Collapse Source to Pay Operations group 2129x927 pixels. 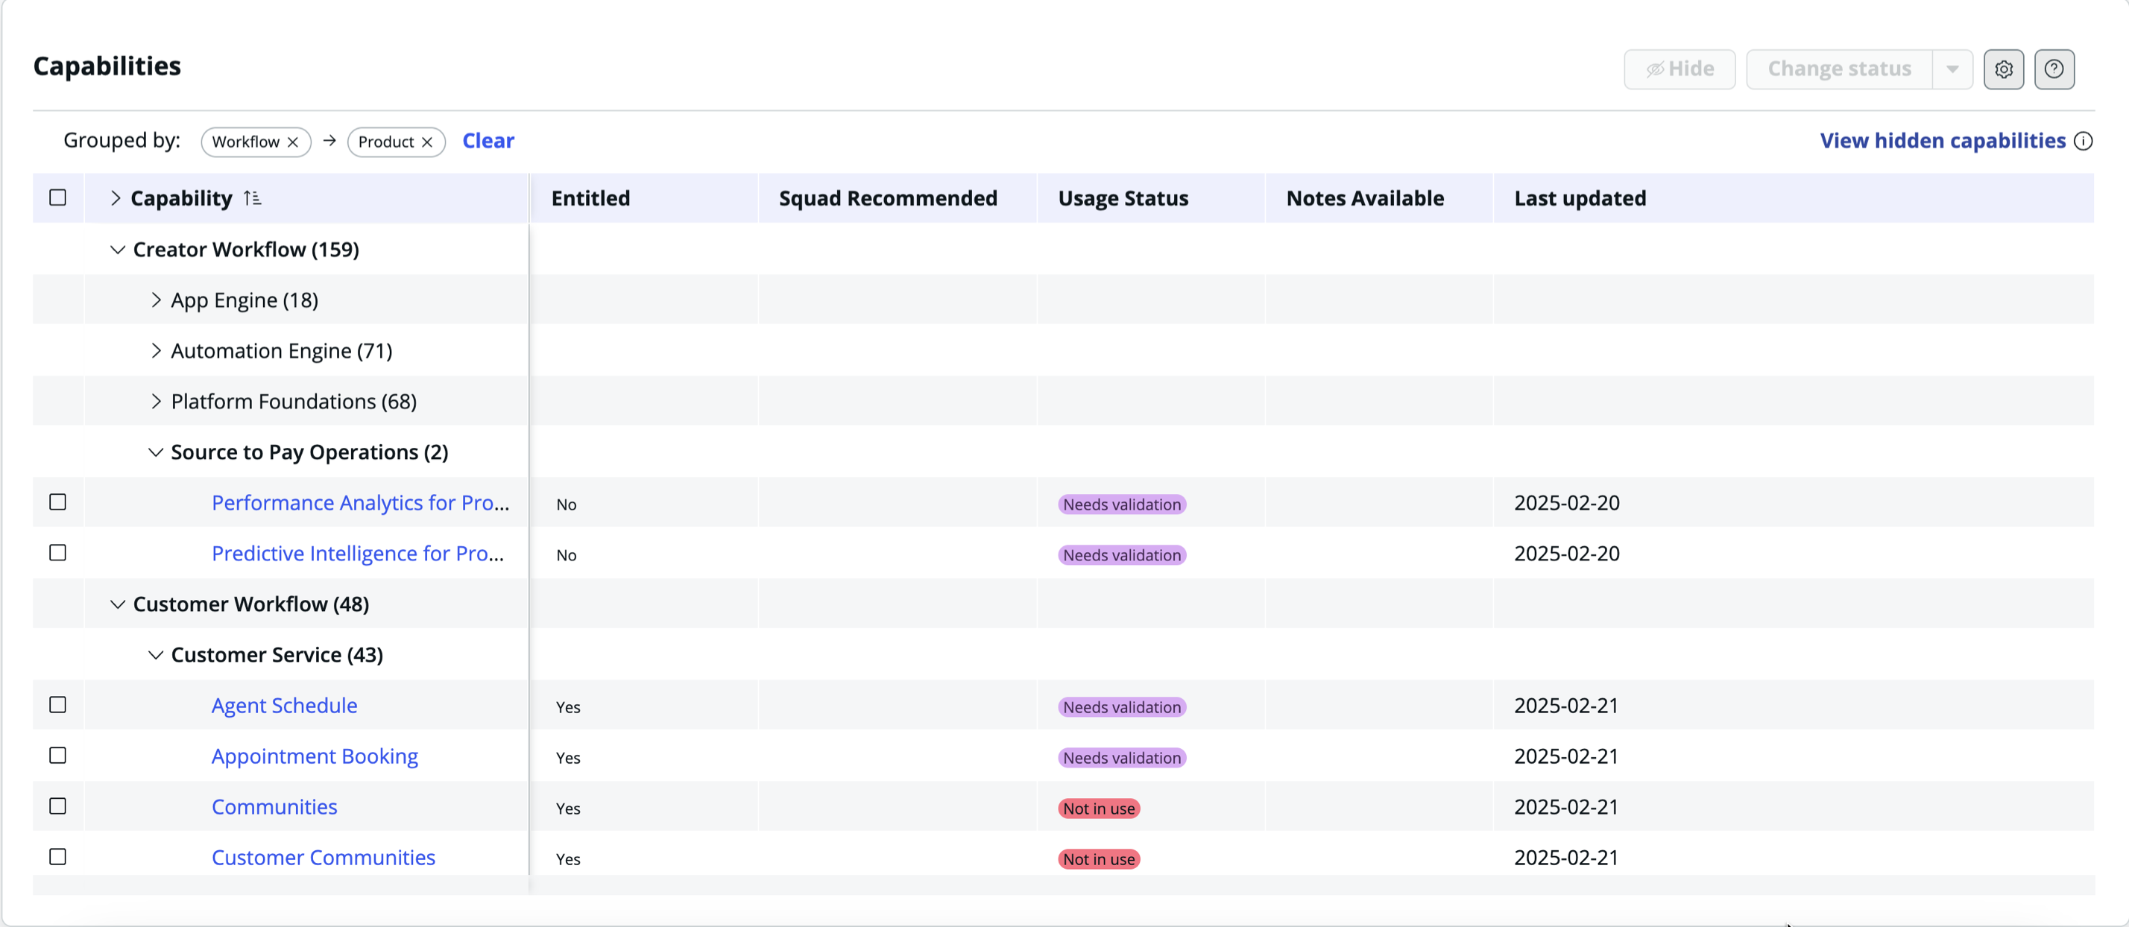(x=155, y=453)
